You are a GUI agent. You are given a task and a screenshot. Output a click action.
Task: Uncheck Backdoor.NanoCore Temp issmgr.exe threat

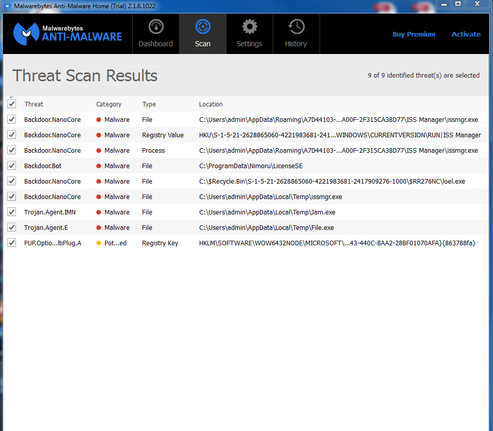click(12, 196)
